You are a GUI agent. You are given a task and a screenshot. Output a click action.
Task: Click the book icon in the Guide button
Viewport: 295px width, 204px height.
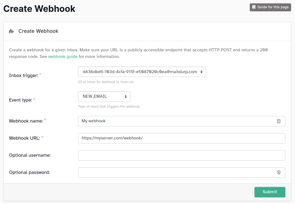point(254,7)
